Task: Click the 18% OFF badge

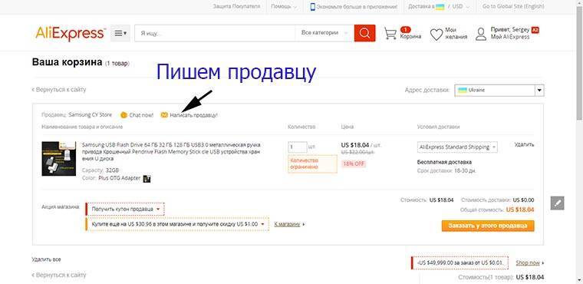Action: tap(354, 163)
